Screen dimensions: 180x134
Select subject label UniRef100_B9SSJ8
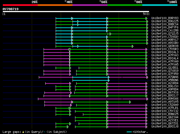coord(165,127)
